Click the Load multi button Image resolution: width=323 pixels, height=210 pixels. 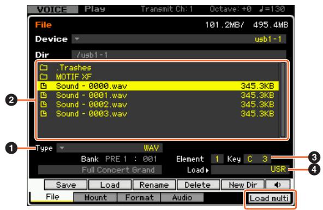coord(269,198)
